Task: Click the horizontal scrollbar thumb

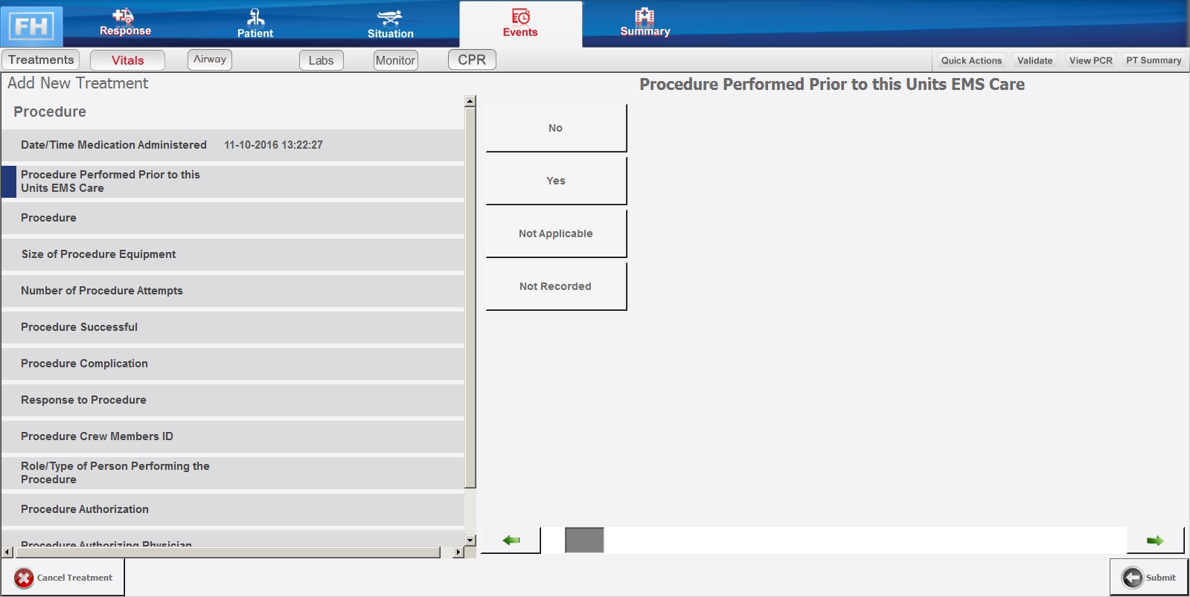Action: coord(227,552)
